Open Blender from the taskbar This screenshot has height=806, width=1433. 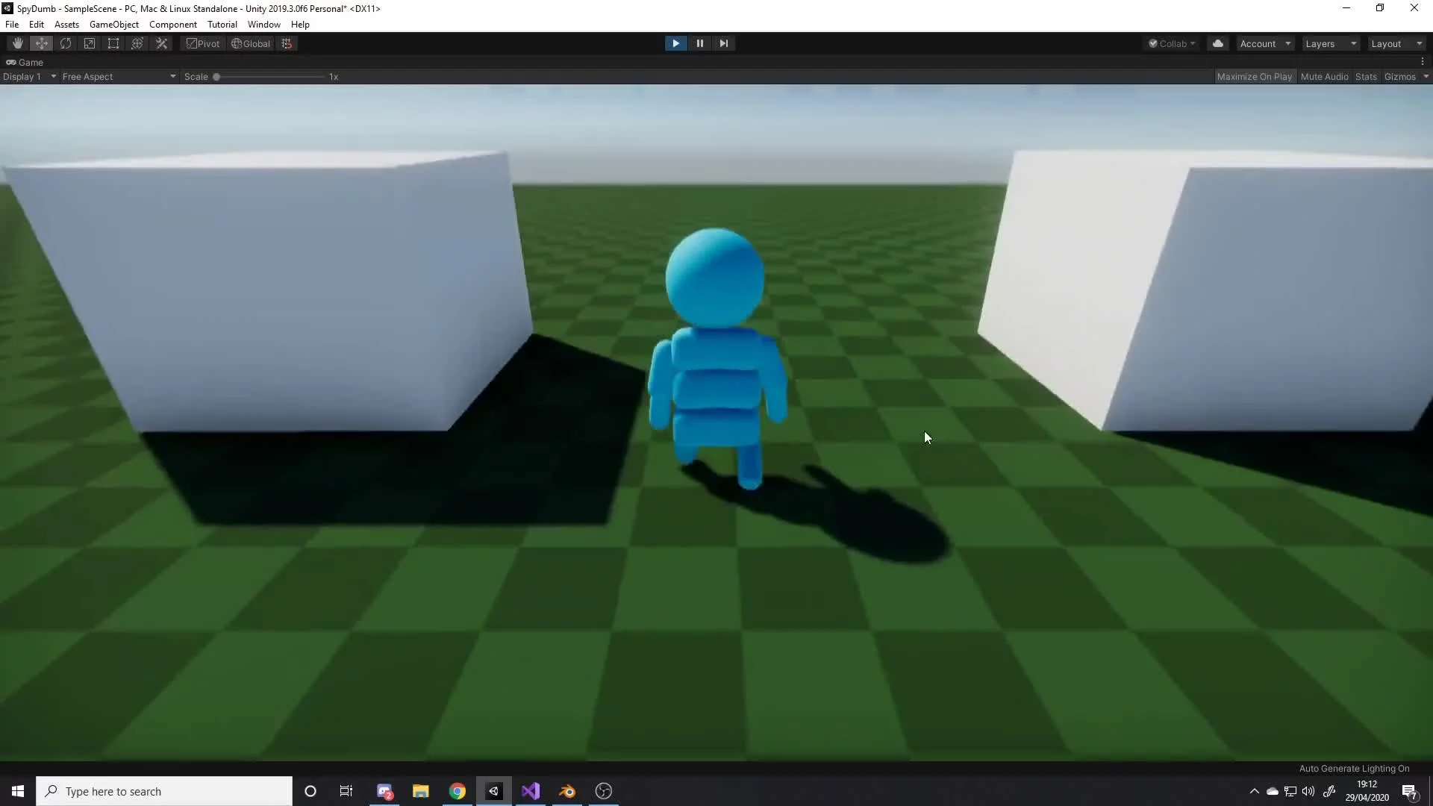[x=567, y=791]
